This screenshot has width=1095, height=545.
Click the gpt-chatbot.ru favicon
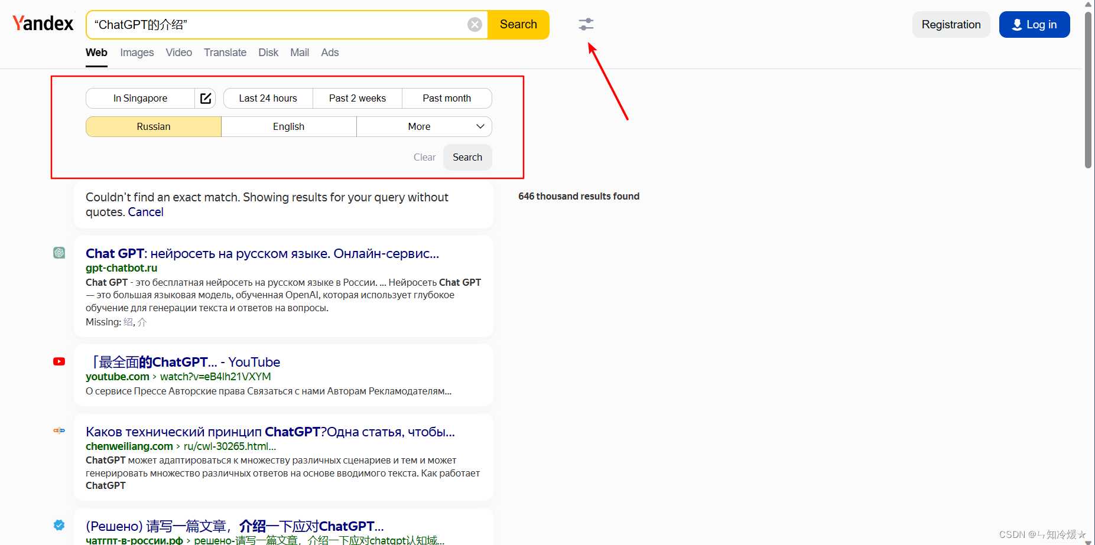59,253
